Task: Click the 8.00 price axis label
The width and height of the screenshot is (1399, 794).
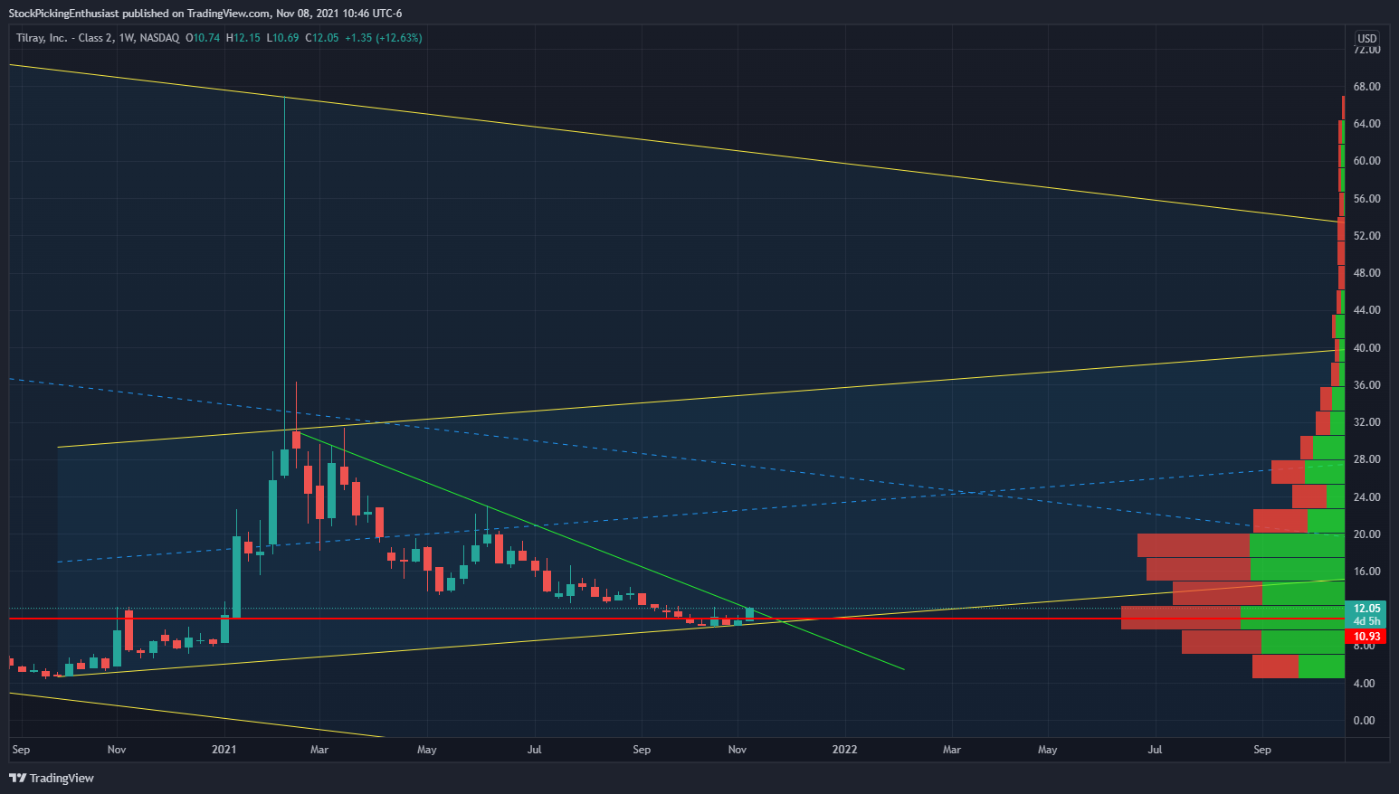Action: [1364, 647]
